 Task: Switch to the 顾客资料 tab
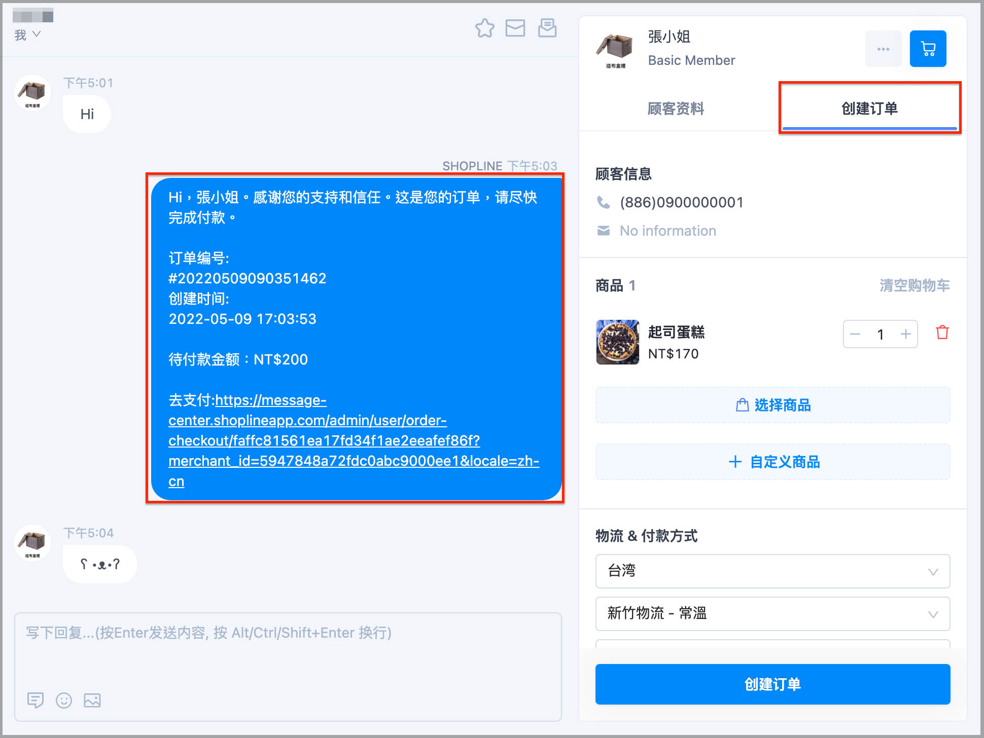point(676,108)
